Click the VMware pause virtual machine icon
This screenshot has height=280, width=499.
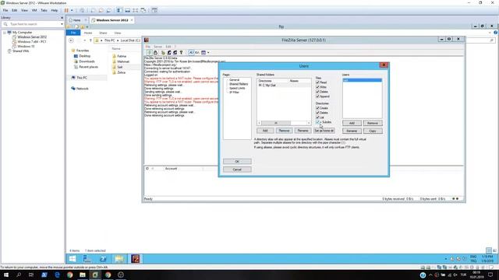[66, 10]
